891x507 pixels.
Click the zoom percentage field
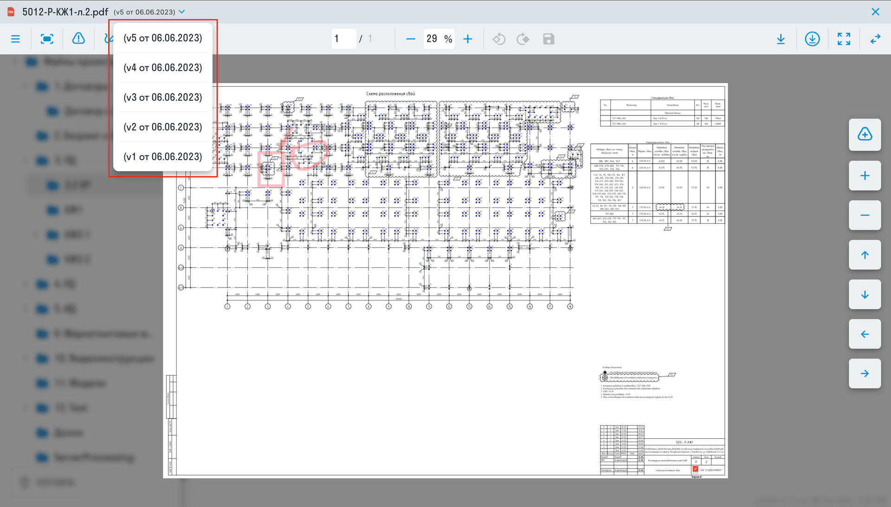(433, 39)
